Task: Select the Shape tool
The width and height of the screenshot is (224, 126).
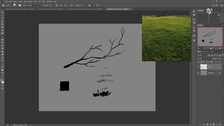Action: coord(2,67)
